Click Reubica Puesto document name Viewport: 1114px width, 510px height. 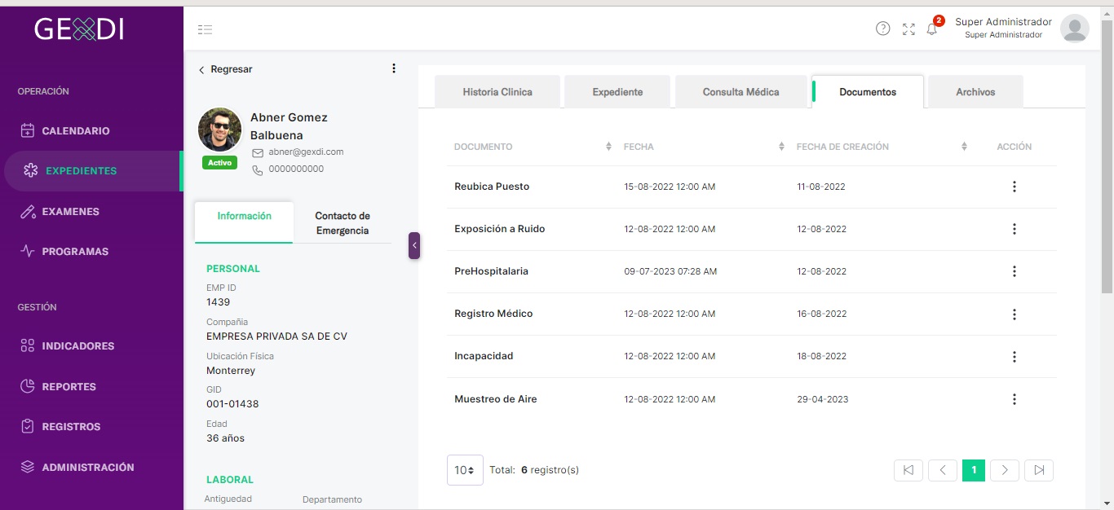point(492,187)
